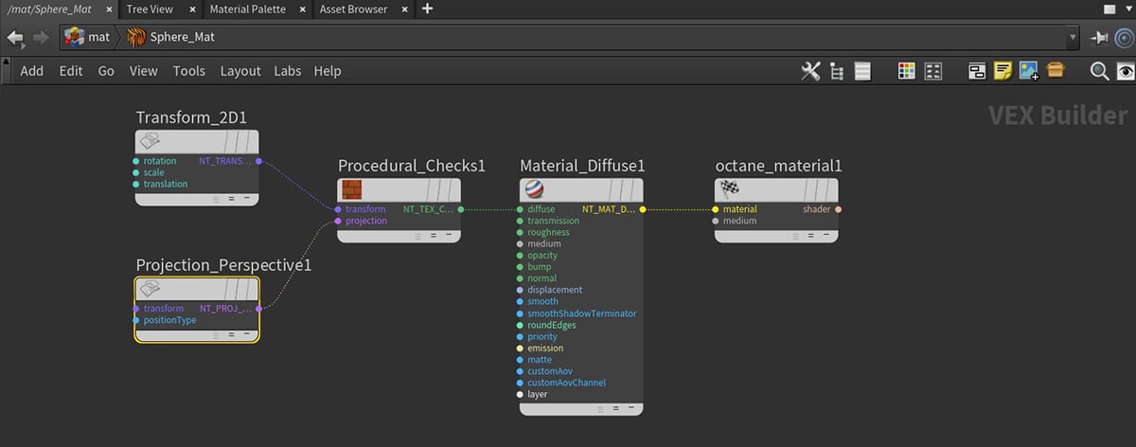This screenshot has height=447, width=1136.
Task: Open the wrench-and-screwdriver tools icon
Action: coord(810,71)
